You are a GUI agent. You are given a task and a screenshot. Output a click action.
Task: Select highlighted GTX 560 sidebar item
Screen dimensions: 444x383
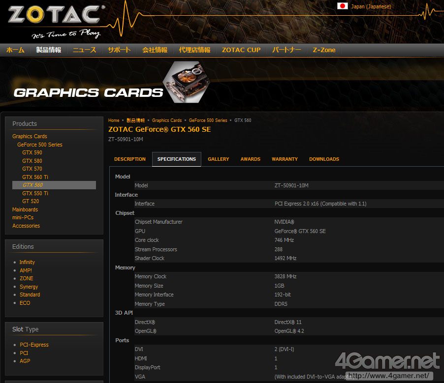pos(54,185)
